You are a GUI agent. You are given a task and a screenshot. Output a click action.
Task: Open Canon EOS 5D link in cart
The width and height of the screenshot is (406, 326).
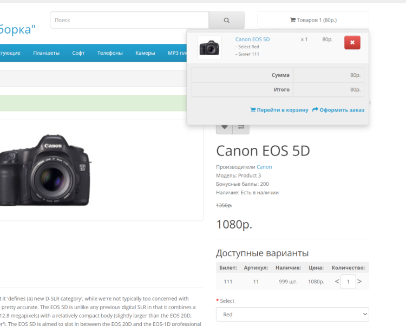tap(252, 40)
